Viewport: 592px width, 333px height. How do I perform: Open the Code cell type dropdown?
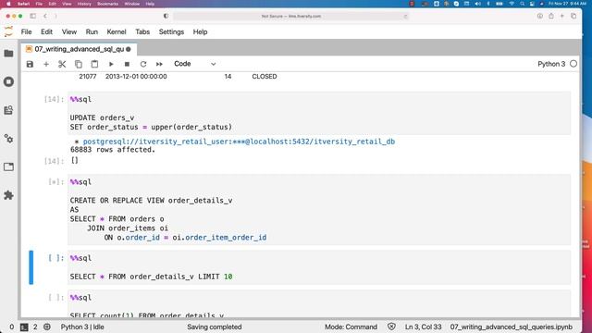194,64
